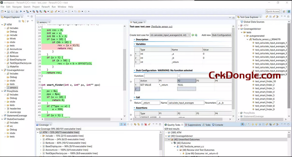Minimize the Coverage view panel
The height and width of the screenshot is (157, 292).
click(156, 124)
